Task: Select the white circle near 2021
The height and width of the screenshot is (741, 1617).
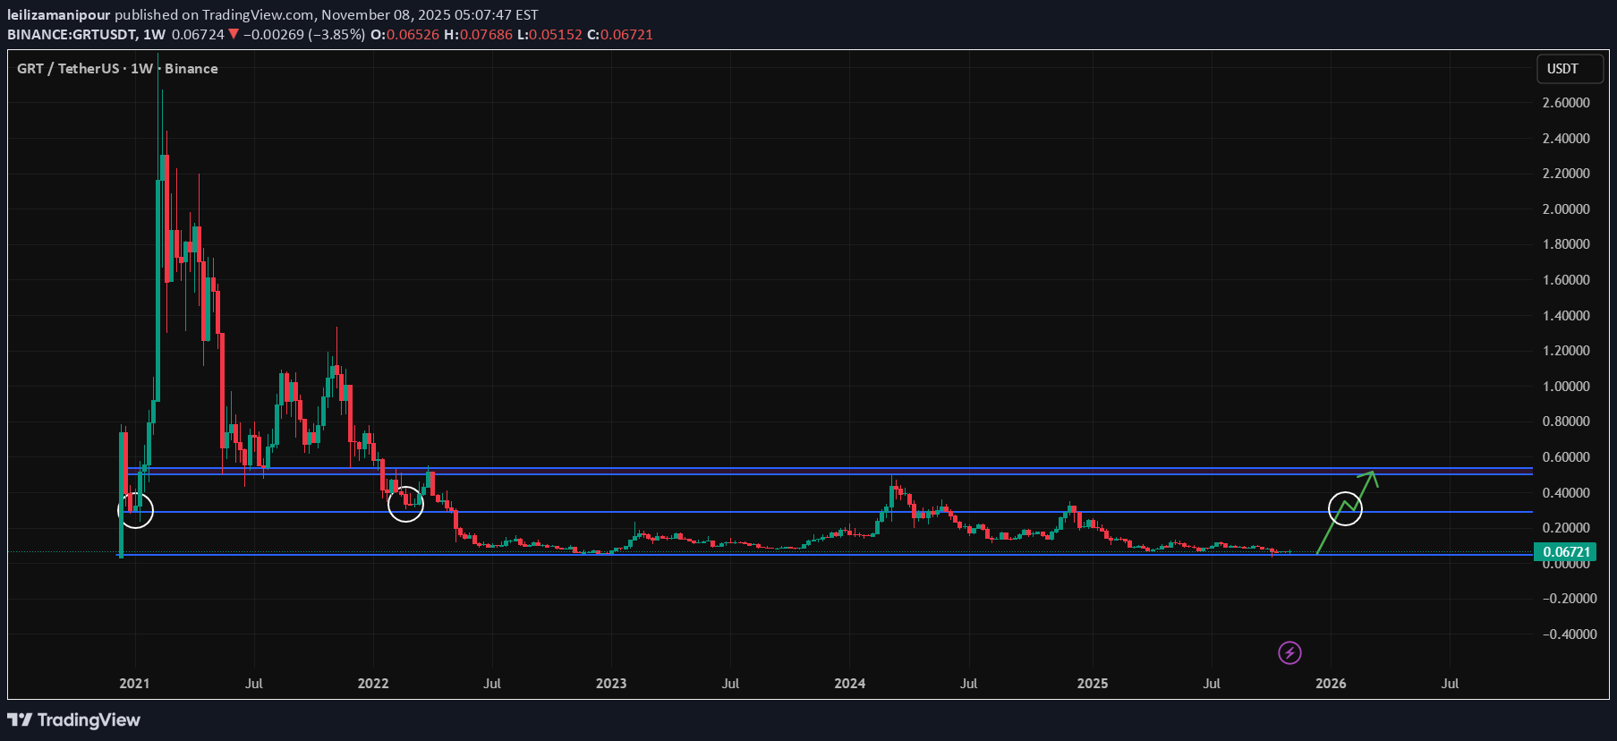Action: (x=136, y=510)
